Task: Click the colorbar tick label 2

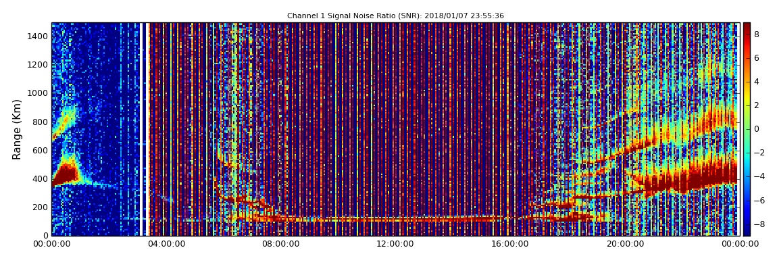Action: coord(757,105)
